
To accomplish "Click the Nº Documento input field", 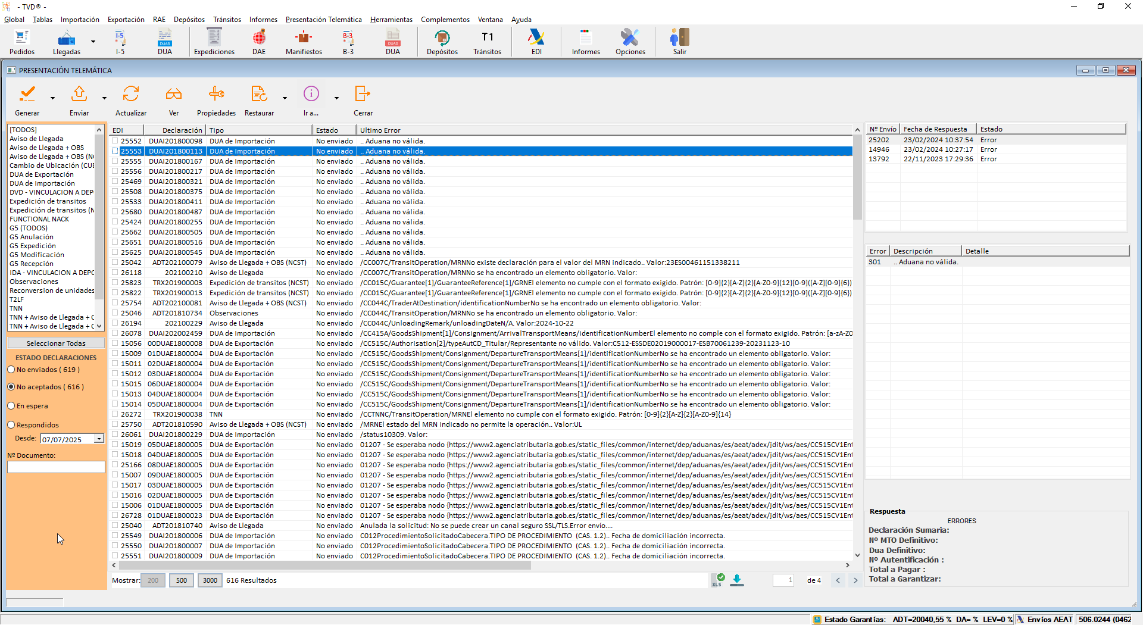I will pyautogui.click(x=56, y=467).
